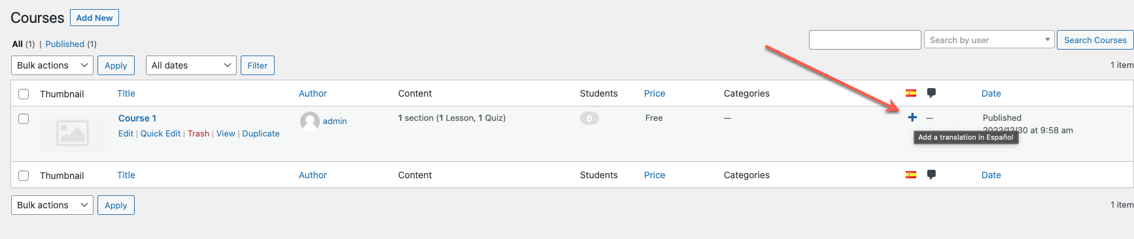Open Quick Edit for Course 1
Image resolution: width=1134 pixels, height=239 pixels.
tap(160, 133)
